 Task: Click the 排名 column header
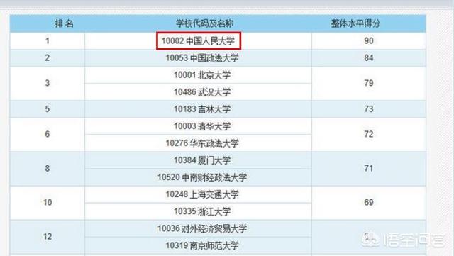[65, 23]
